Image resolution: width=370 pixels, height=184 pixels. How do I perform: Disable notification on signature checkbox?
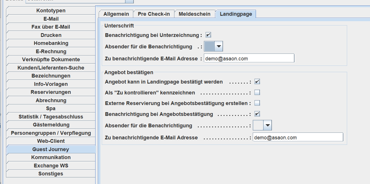(x=208, y=35)
